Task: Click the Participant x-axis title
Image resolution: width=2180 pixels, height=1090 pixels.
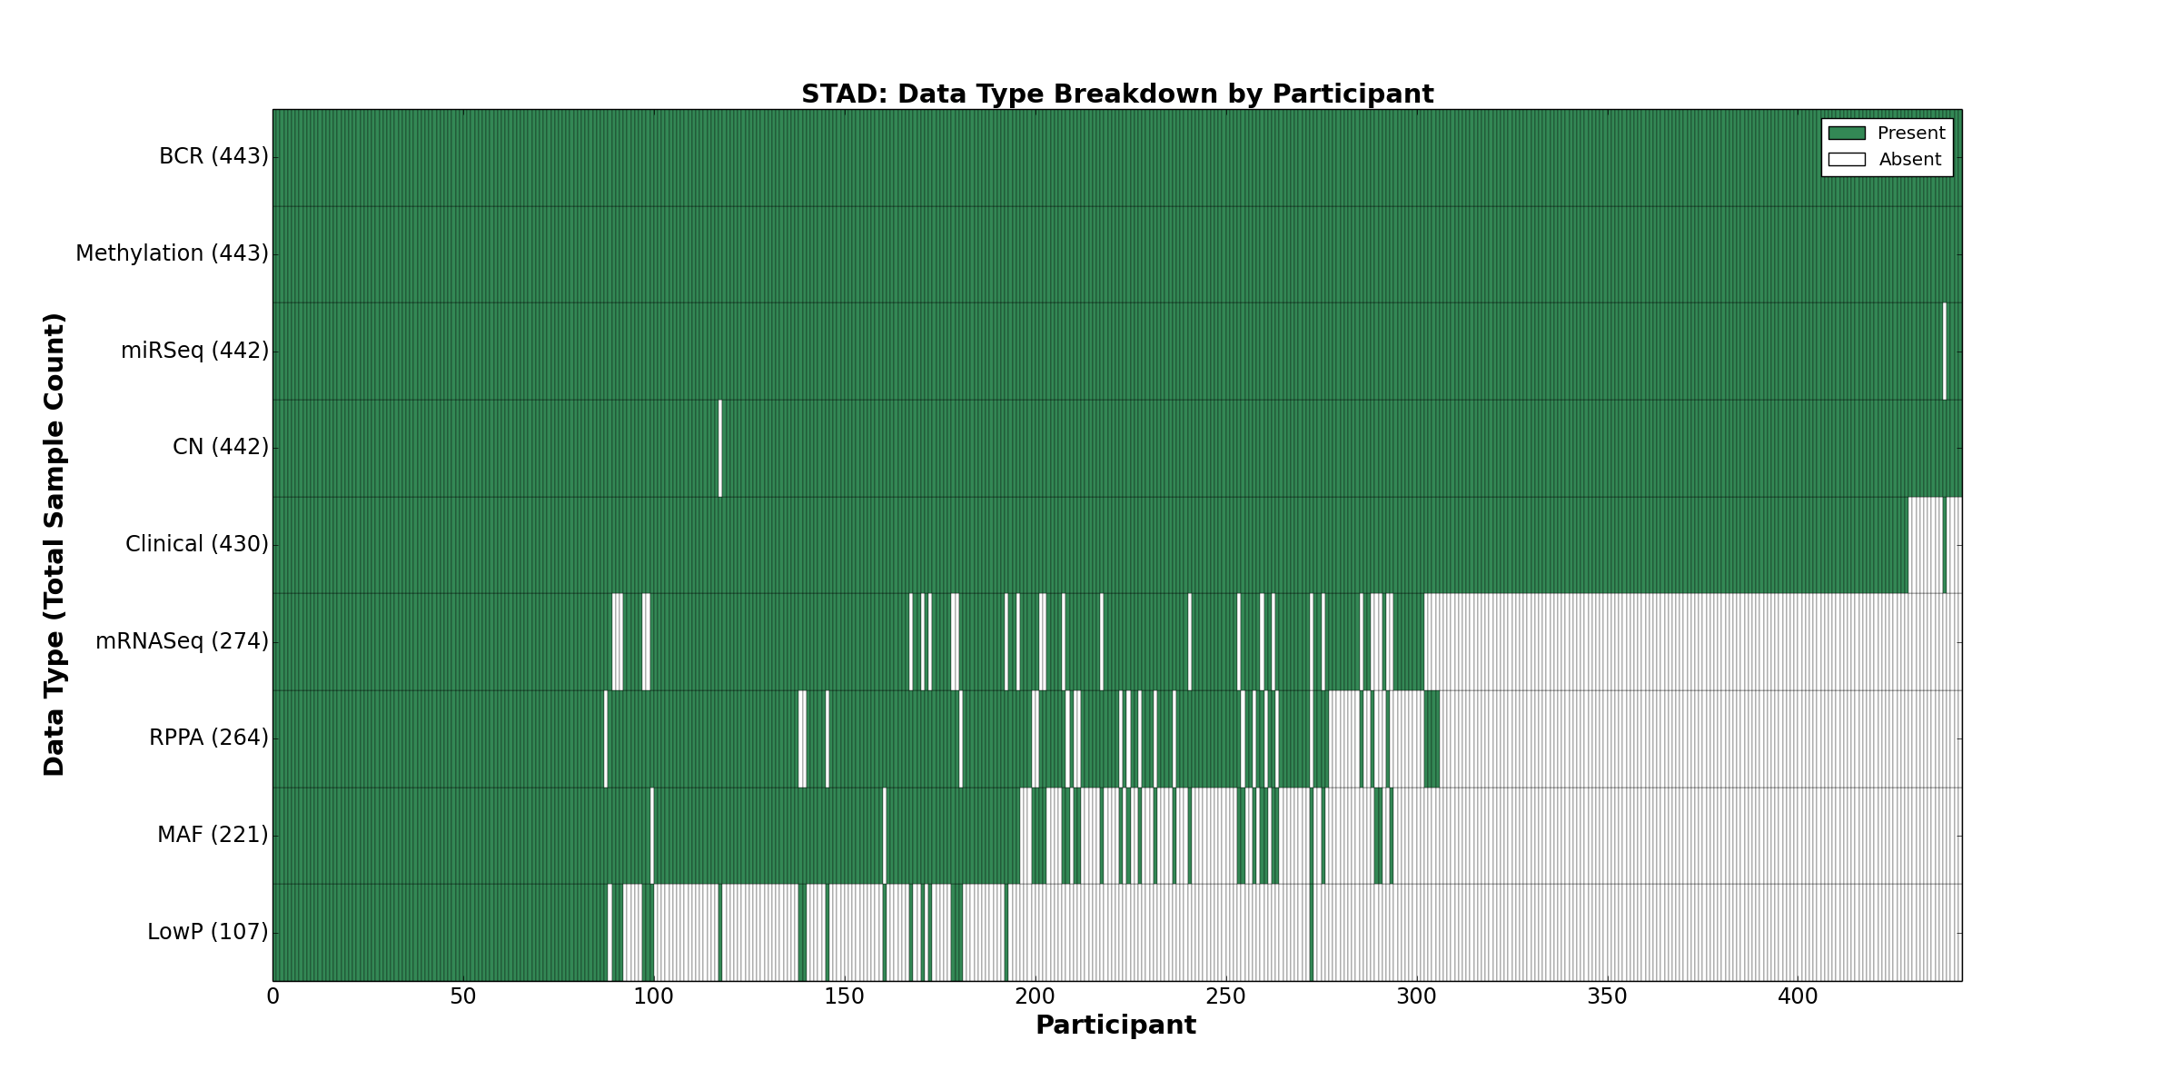Action: (x=1115, y=1026)
